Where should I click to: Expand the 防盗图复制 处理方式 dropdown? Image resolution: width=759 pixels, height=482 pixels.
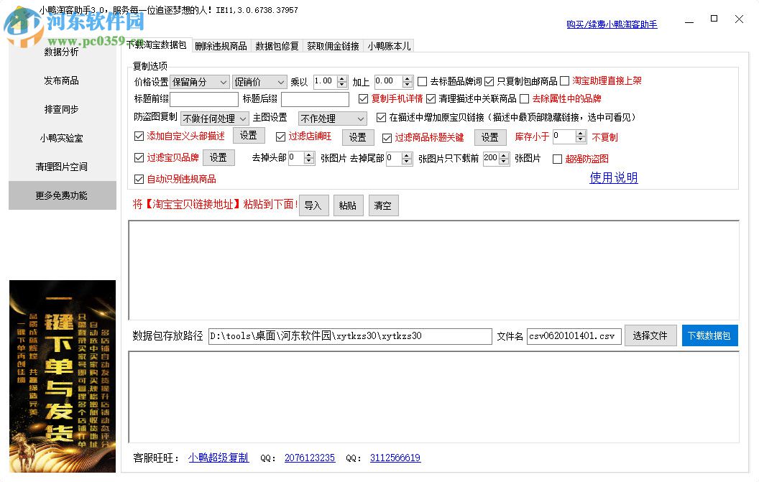pyautogui.click(x=213, y=118)
